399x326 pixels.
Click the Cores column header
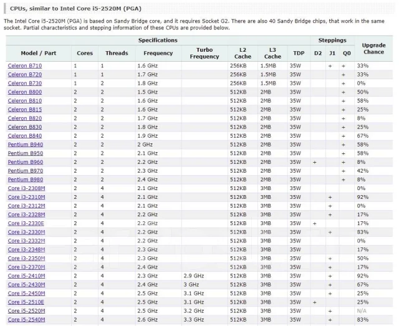(x=85, y=53)
